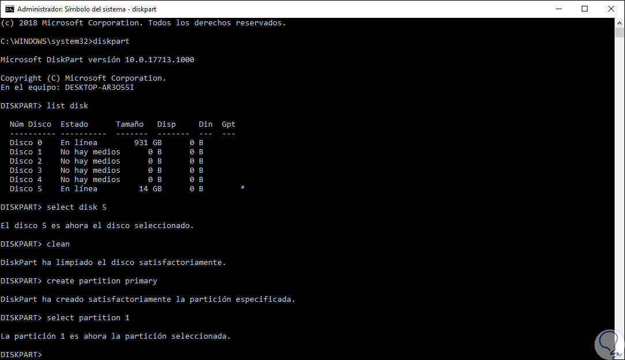The width and height of the screenshot is (625, 360).
Task: Click the Din column header
Action: point(206,124)
